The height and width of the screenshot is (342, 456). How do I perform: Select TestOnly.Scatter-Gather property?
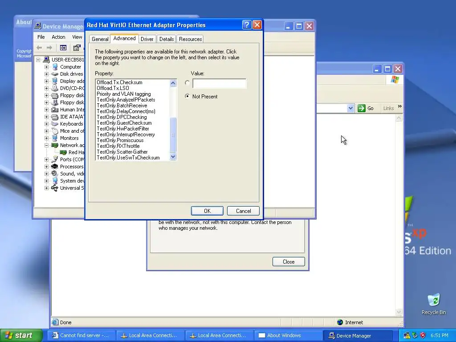coord(122,152)
